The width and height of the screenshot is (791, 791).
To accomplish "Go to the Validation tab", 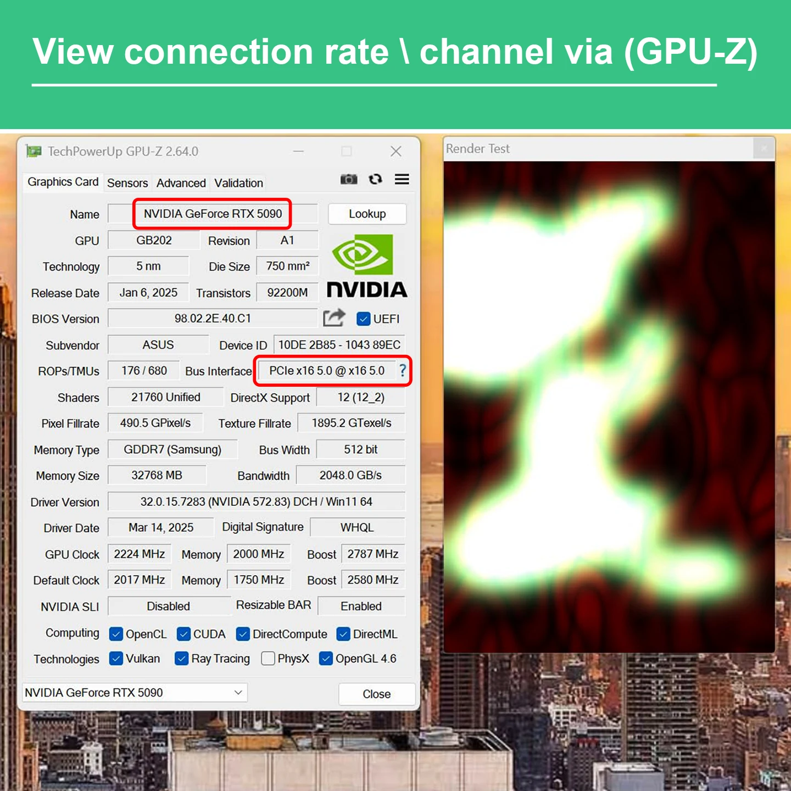I will coord(238,183).
